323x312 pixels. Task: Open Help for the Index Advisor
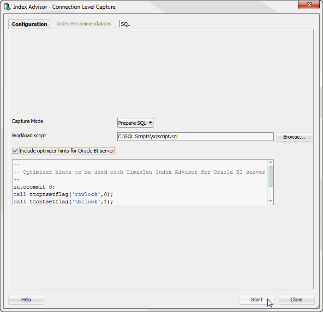26,300
